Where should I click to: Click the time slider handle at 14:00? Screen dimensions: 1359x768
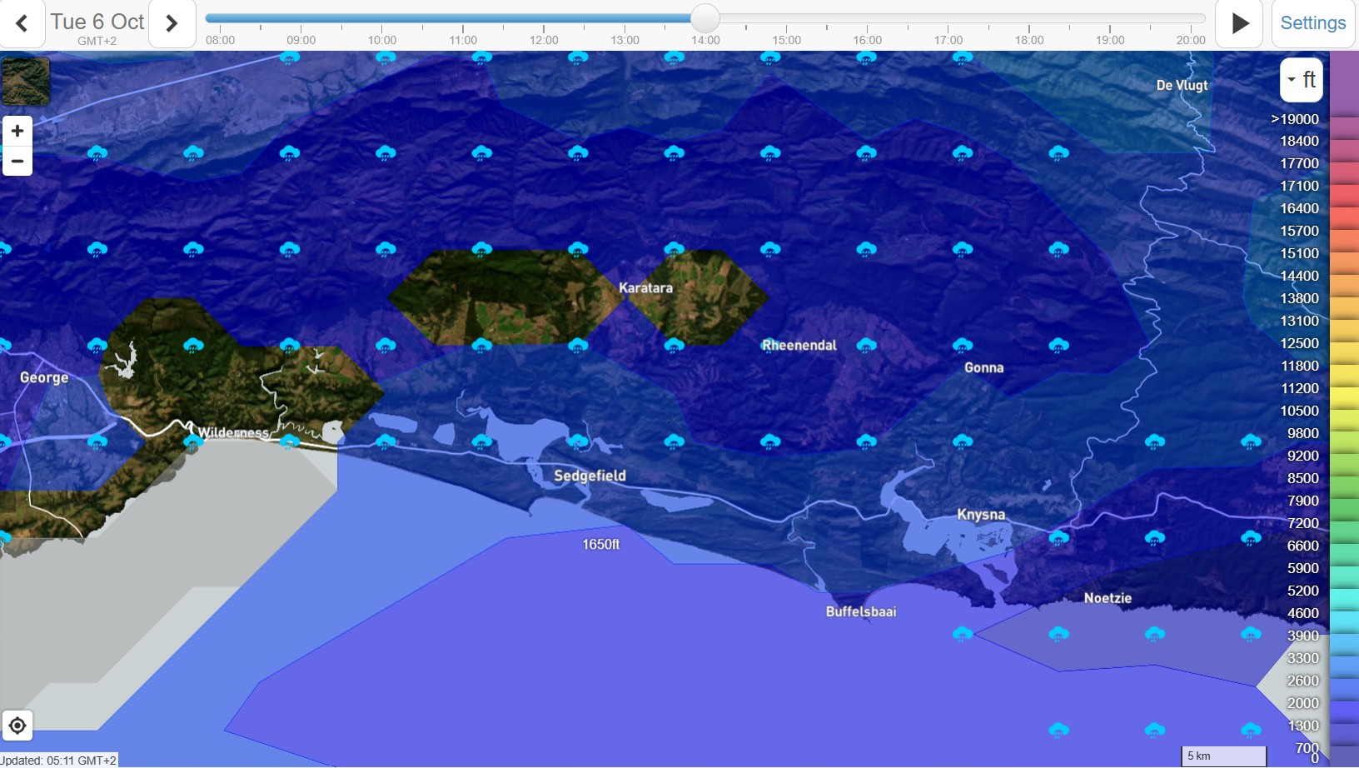[x=705, y=18]
